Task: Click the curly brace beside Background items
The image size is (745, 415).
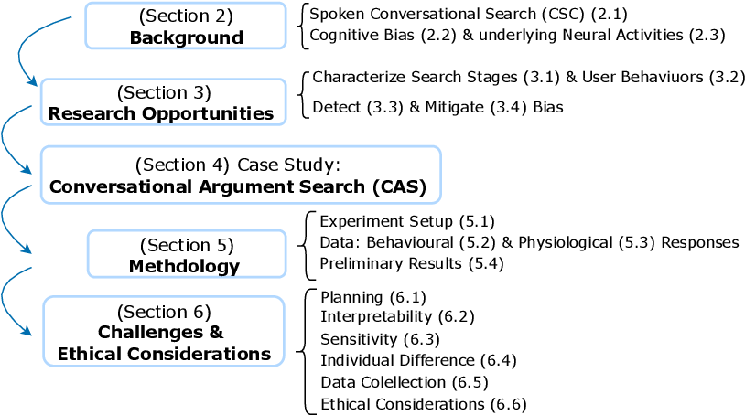Action: click(304, 27)
